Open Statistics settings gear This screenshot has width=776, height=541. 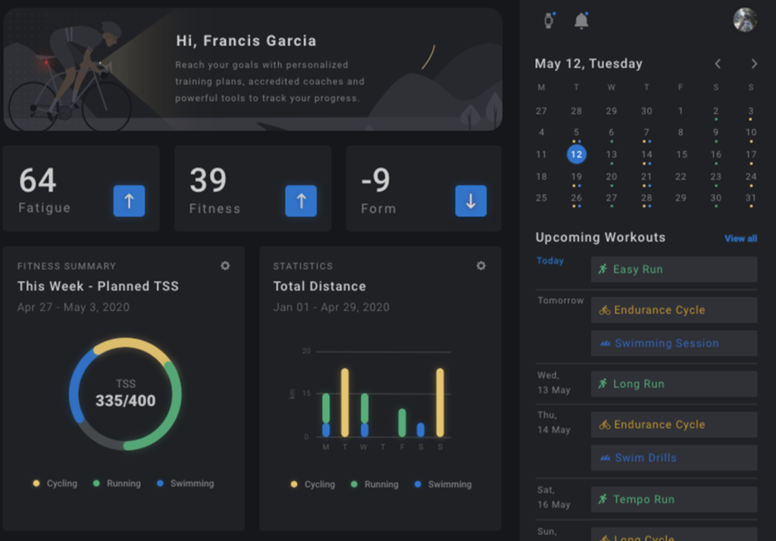(481, 266)
